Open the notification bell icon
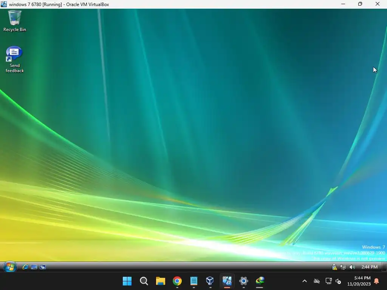The image size is (387, 290). [x=377, y=281]
